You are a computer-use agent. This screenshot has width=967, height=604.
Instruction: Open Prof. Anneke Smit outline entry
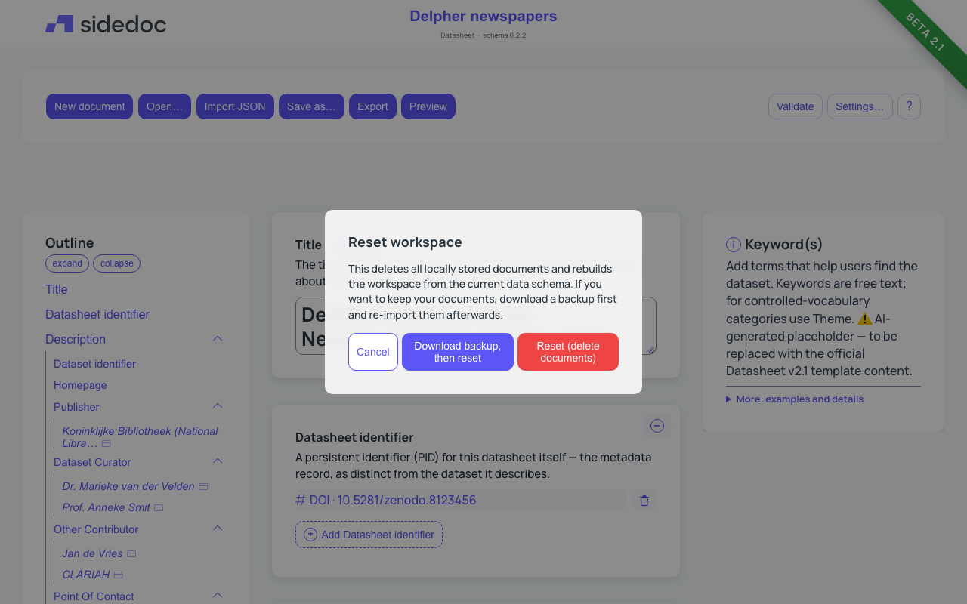[x=107, y=508]
